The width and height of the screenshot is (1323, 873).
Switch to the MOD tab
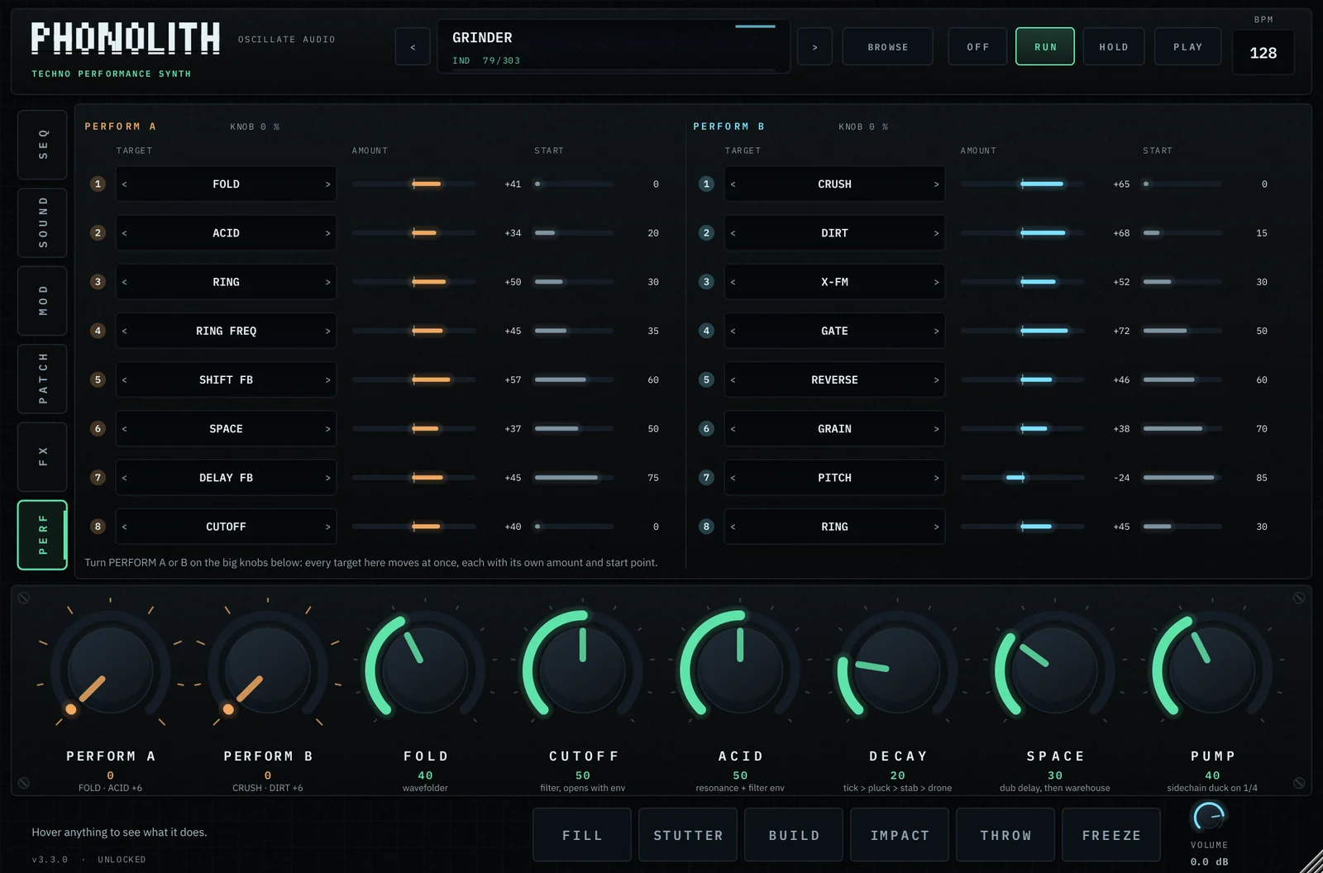coord(42,301)
